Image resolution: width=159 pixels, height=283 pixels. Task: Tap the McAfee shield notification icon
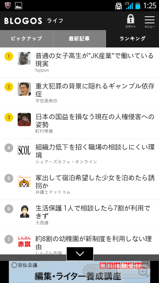pyautogui.click(x=8, y=5)
